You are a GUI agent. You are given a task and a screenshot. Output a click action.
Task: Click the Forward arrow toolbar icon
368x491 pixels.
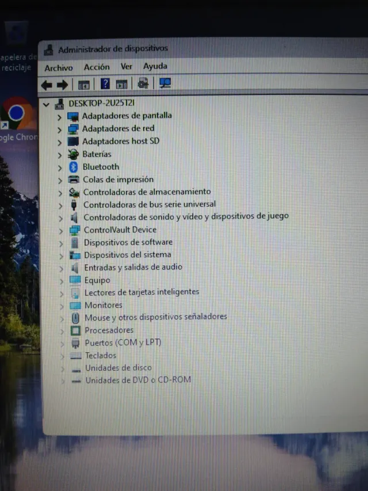[x=62, y=85]
